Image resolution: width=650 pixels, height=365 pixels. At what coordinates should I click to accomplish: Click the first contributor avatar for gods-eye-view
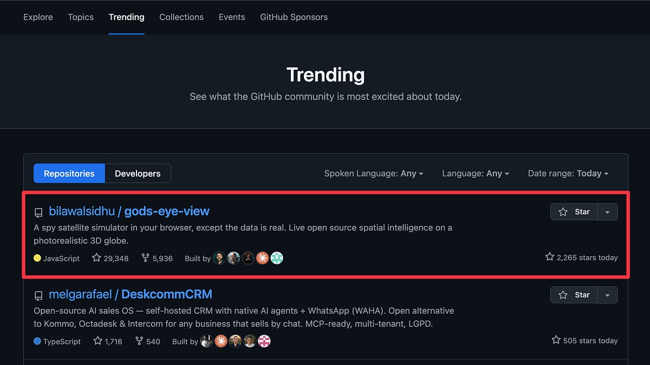(x=219, y=258)
